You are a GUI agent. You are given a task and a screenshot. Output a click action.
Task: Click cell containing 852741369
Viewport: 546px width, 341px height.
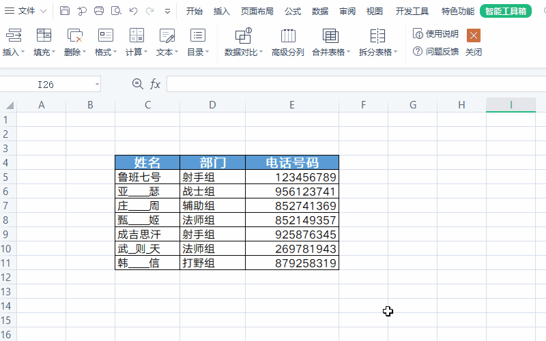pyautogui.click(x=292, y=205)
